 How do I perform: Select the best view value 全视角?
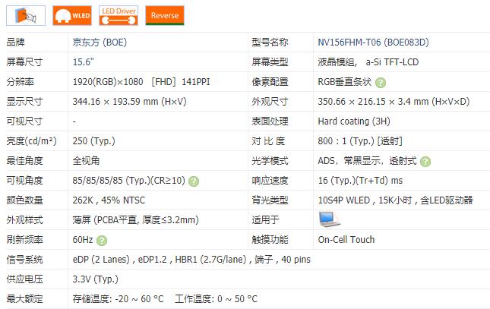[86, 161]
